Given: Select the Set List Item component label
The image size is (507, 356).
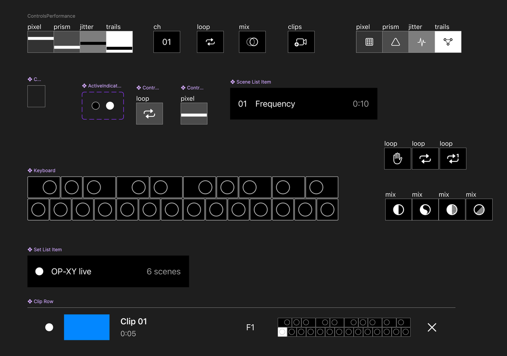Looking at the screenshot, I should (45, 250).
